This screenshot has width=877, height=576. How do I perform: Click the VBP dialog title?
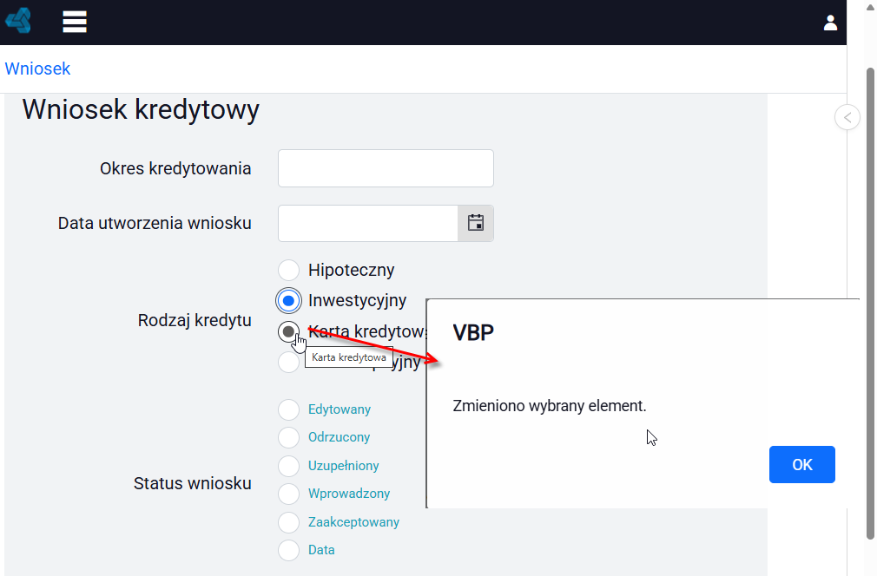[x=473, y=332]
